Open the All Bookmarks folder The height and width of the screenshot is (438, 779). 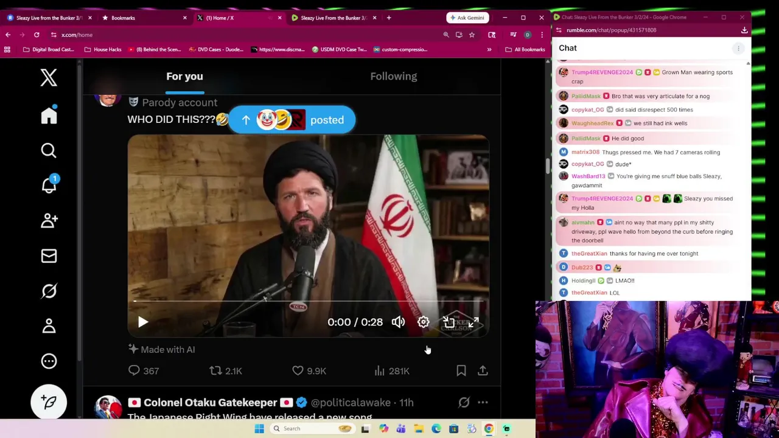[525, 49]
